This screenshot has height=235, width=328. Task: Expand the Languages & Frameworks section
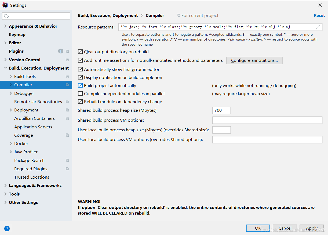click(6, 185)
